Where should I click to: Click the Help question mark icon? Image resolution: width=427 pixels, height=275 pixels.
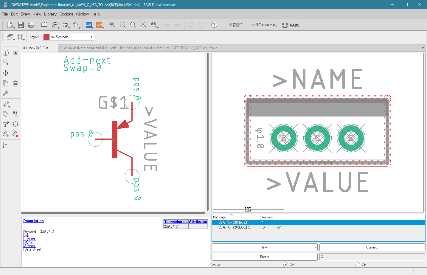[x=214, y=25]
